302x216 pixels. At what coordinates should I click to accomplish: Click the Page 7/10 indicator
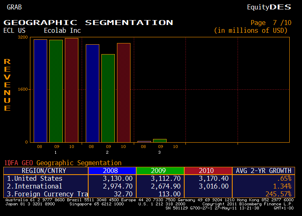tap(270, 23)
